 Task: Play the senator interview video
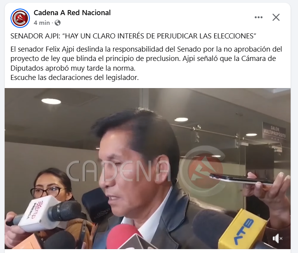click(147, 168)
